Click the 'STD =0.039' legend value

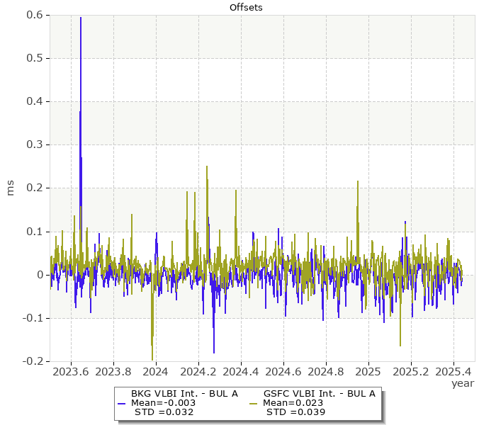click(x=295, y=412)
